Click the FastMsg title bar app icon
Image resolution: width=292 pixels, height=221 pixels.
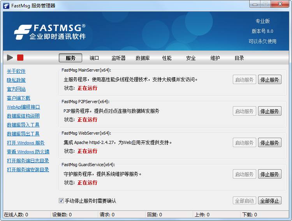[6, 6]
